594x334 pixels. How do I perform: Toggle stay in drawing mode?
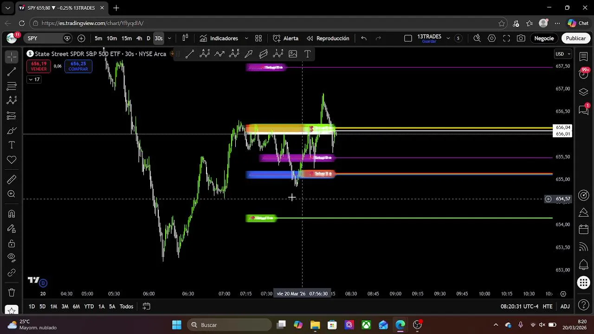coord(12,229)
